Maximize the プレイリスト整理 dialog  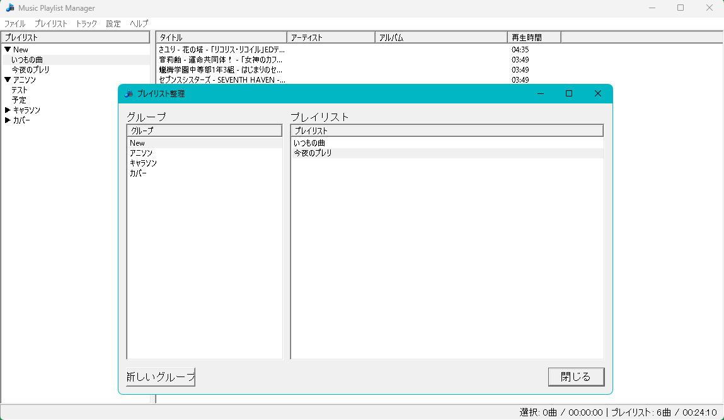point(569,94)
